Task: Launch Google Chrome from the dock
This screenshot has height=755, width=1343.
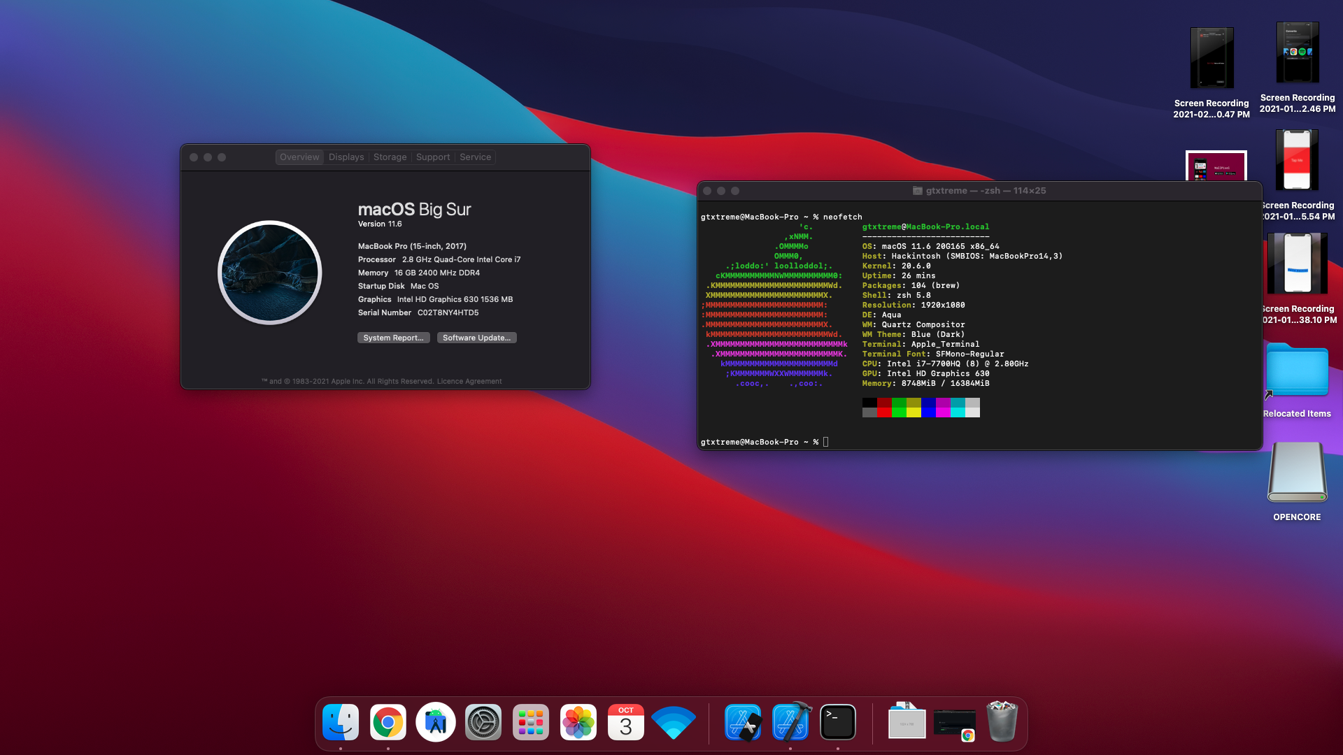Action: point(388,722)
